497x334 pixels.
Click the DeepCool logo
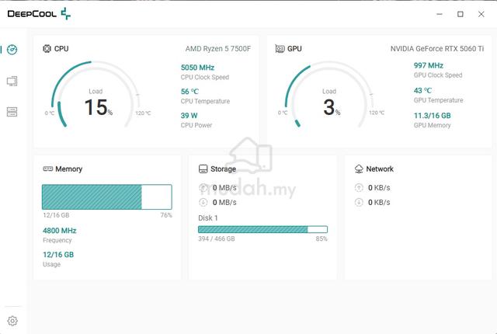[x=39, y=14]
